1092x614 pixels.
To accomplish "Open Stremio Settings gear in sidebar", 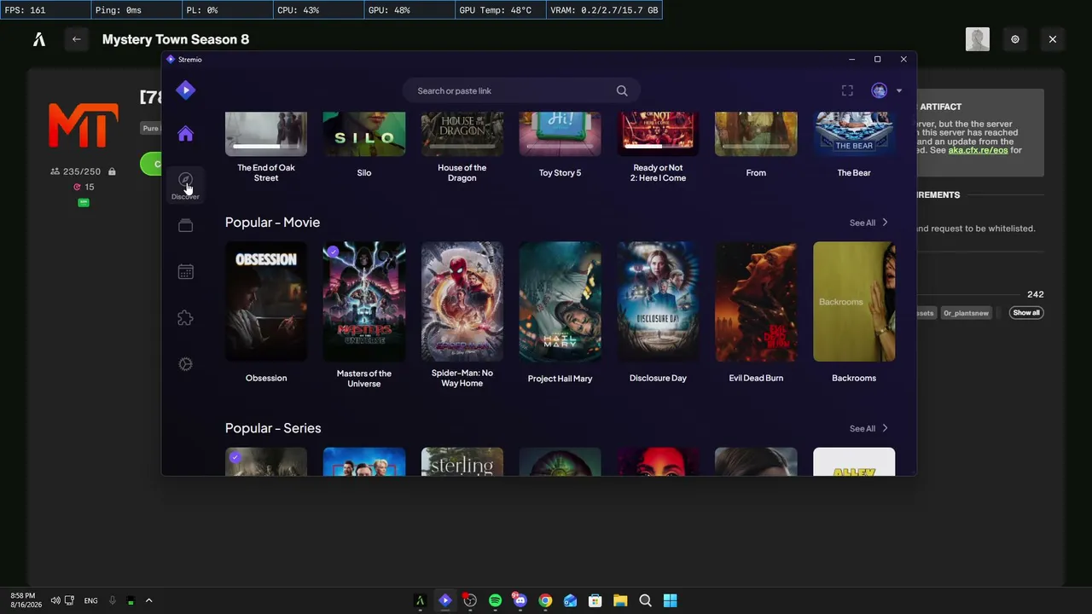I will (185, 364).
